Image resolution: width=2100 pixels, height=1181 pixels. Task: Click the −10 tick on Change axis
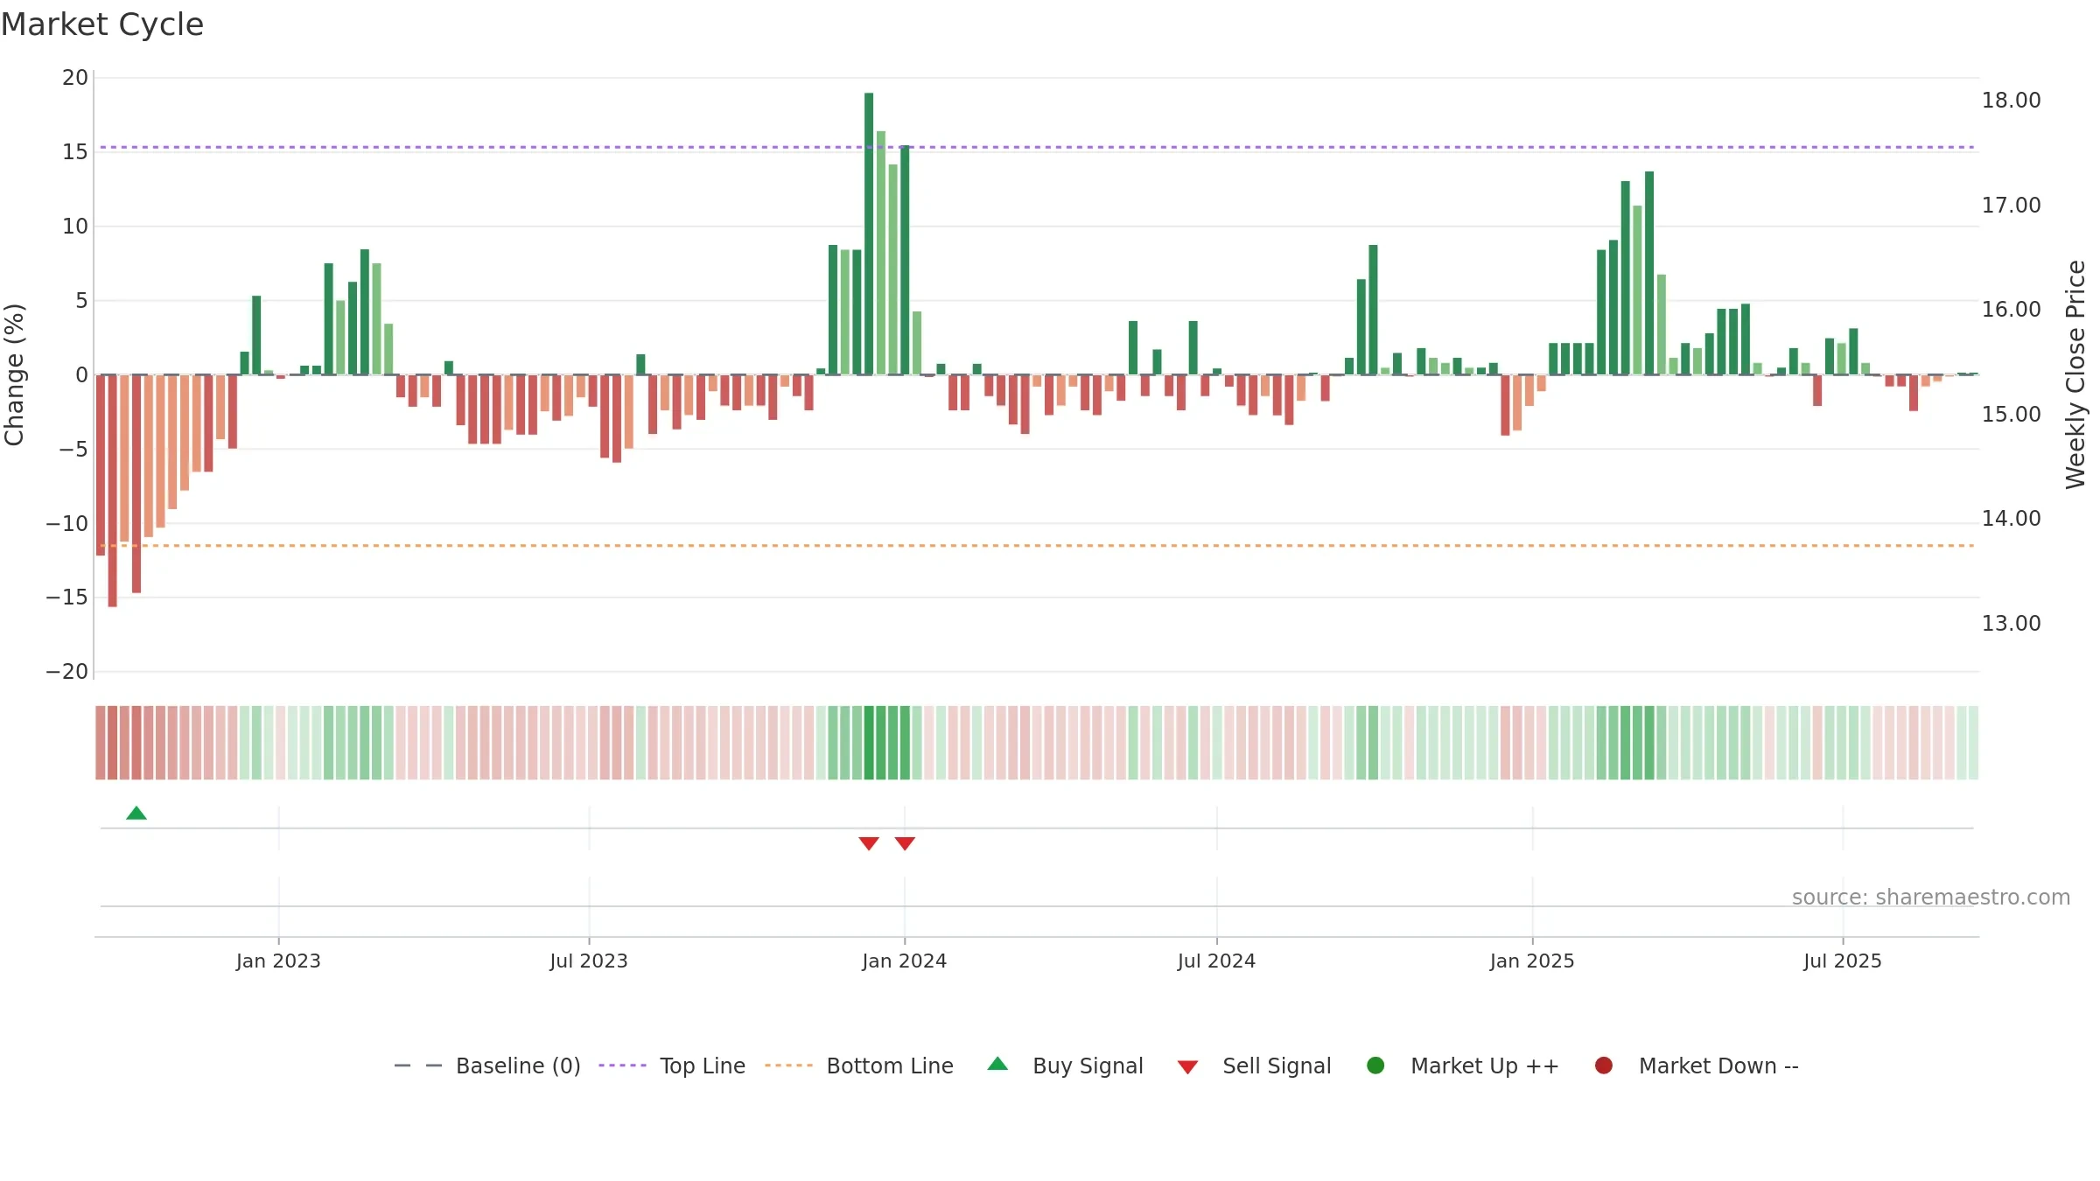67,524
